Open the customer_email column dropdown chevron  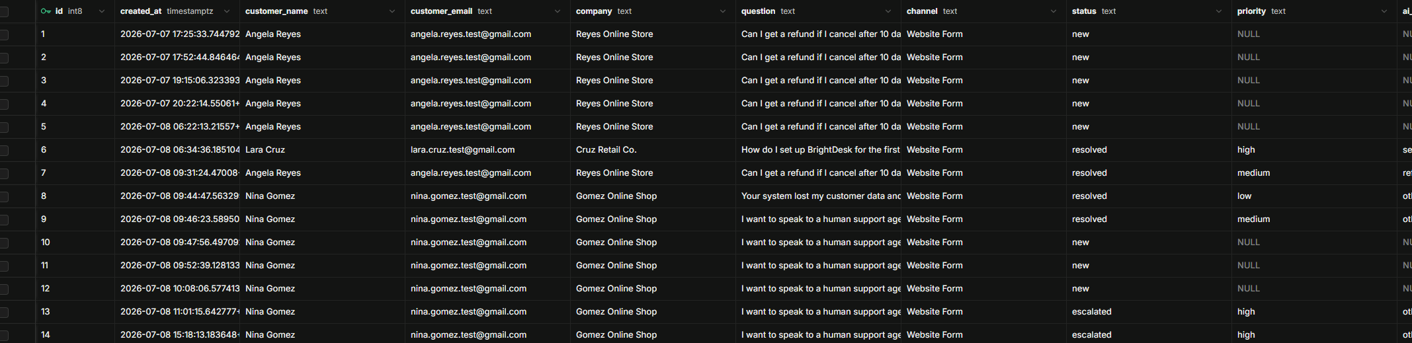(558, 11)
